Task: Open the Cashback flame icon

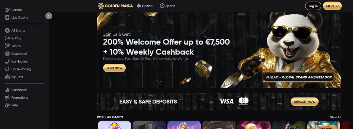Action: coord(7,90)
